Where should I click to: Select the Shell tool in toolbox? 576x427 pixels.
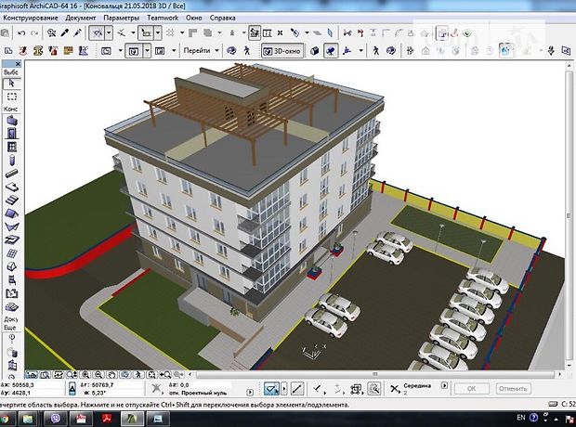click(12, 226)
